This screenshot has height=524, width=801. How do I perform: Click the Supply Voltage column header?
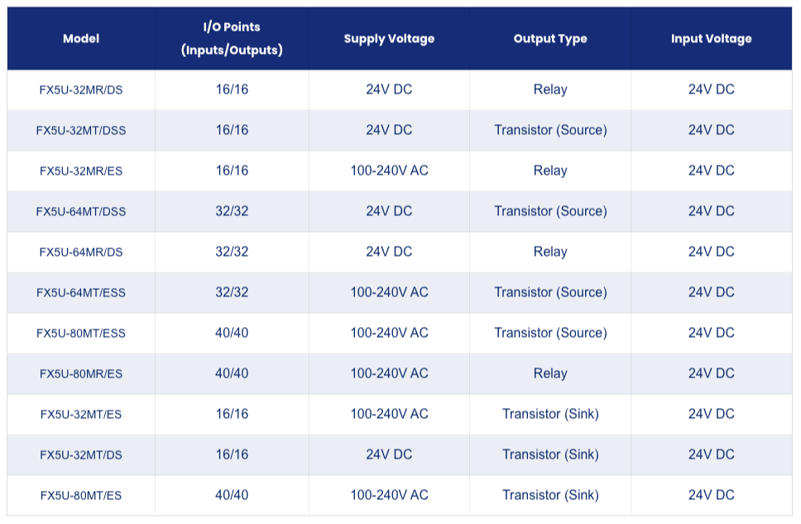[389, 39]
